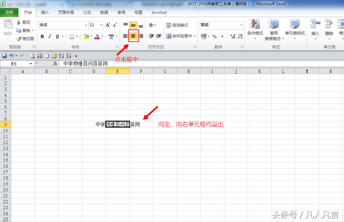Activate center horizontal alignment

133,36
